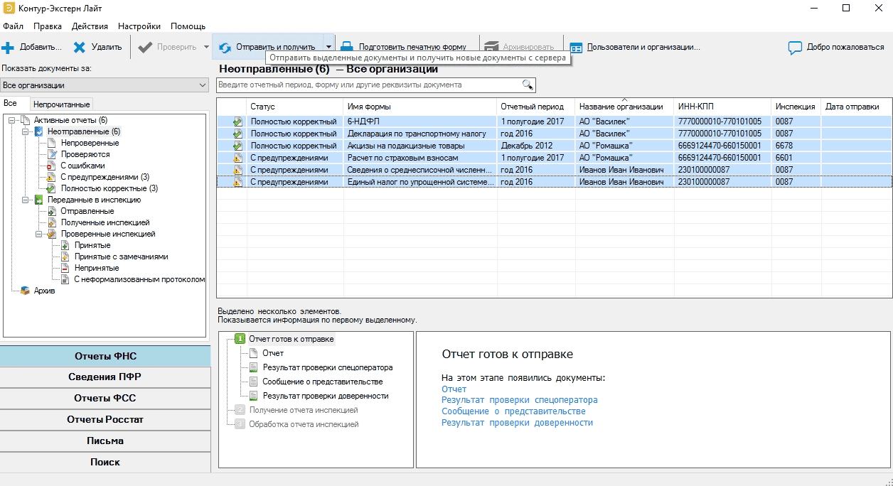
Task: Click the printer icon for print form
Action: (347, 48)
